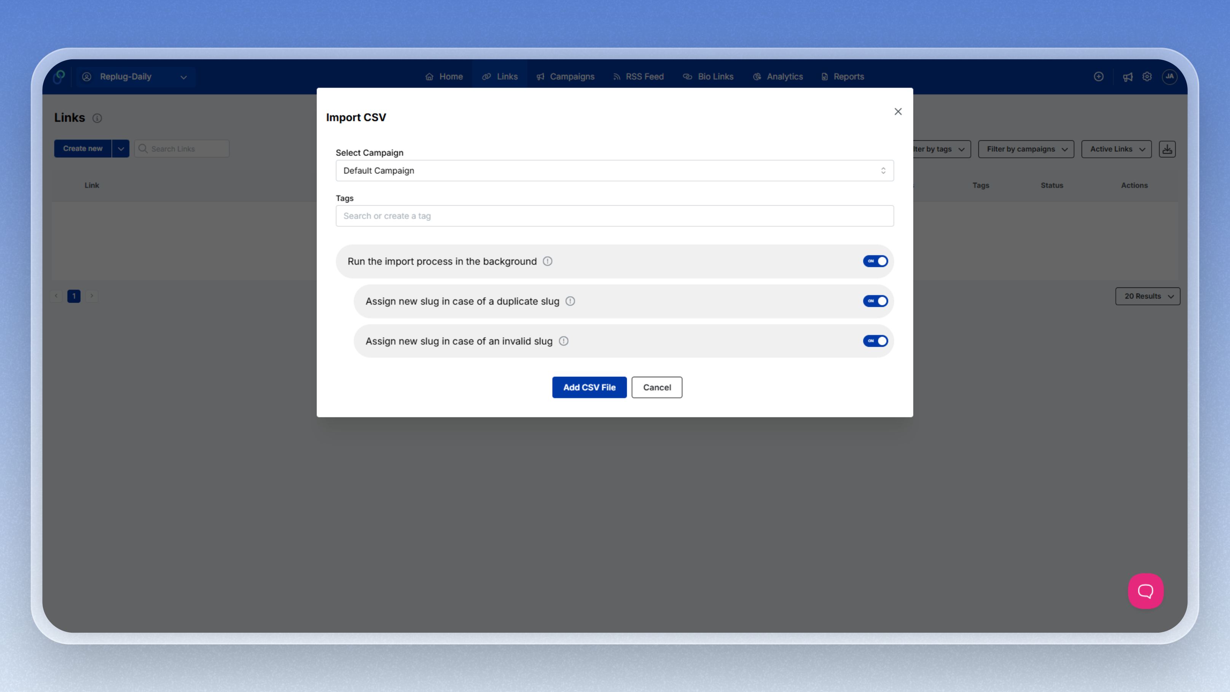Click the info icon next to Links heading

(x=97, y=118)
